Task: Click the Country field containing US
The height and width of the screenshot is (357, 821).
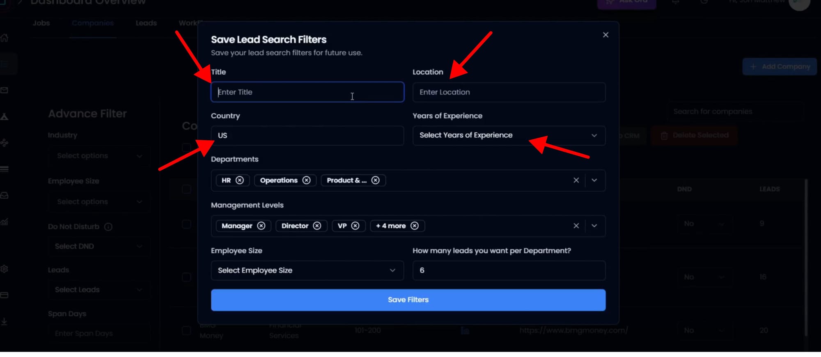Action: (307, 136)
